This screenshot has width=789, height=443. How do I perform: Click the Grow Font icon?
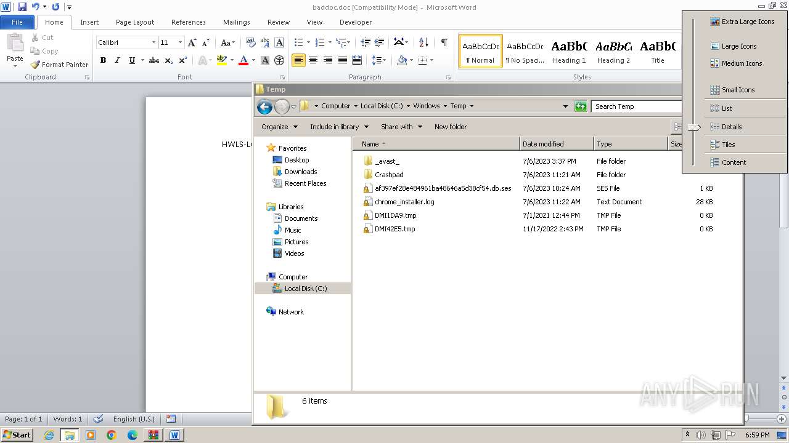pos(192,42)
